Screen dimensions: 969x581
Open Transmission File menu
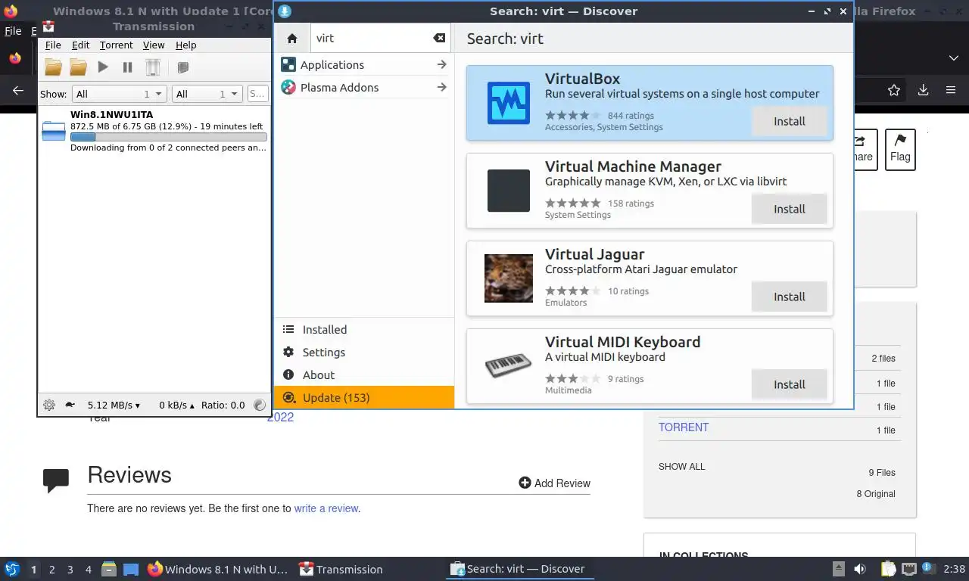click(x=53, y=45)
